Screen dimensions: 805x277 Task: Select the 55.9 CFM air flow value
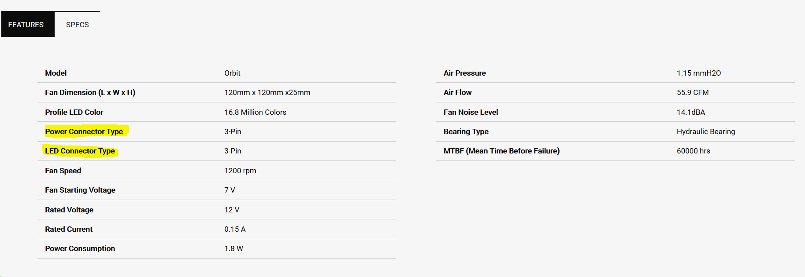coord(693,92)
